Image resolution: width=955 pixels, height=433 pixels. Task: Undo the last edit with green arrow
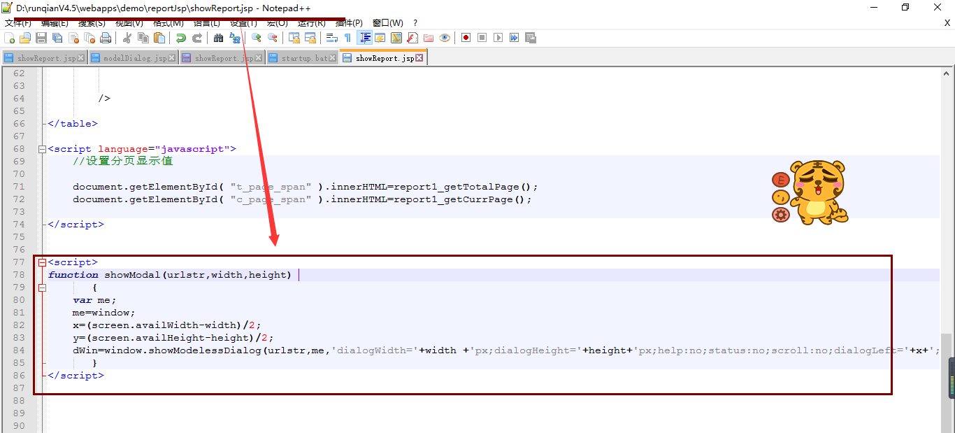[x=181, y=38]
